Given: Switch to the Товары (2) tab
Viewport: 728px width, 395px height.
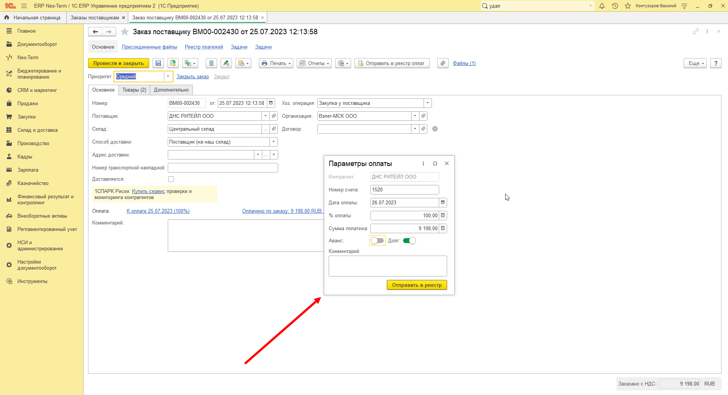Looking at the screenshot, I should click(x=134, y=90).
